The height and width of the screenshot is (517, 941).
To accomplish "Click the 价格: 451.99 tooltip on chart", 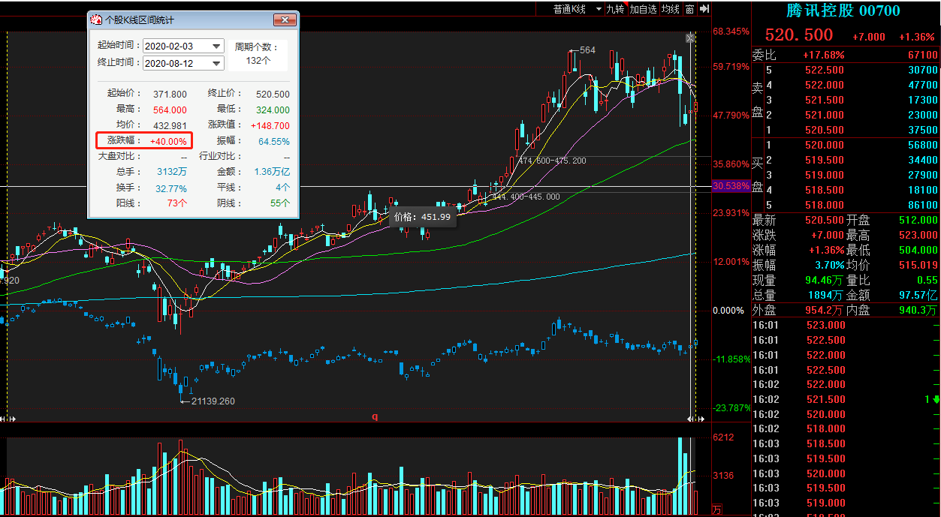I will tap(422, 216).
